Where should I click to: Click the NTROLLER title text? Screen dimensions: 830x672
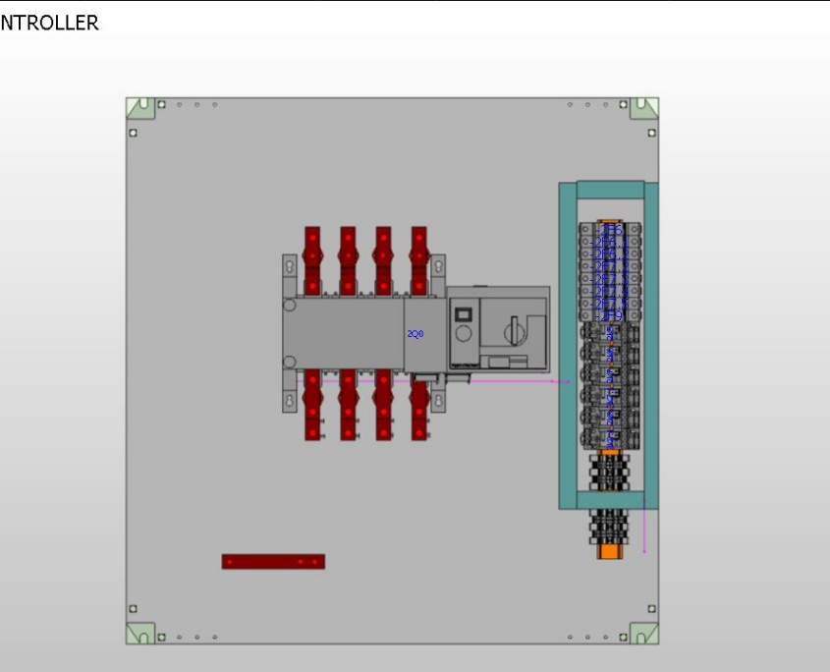tap(49, 22)
